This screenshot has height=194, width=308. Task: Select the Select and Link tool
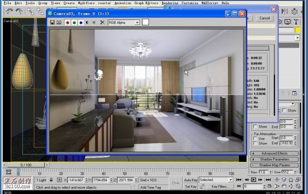(x=30, y=12)
